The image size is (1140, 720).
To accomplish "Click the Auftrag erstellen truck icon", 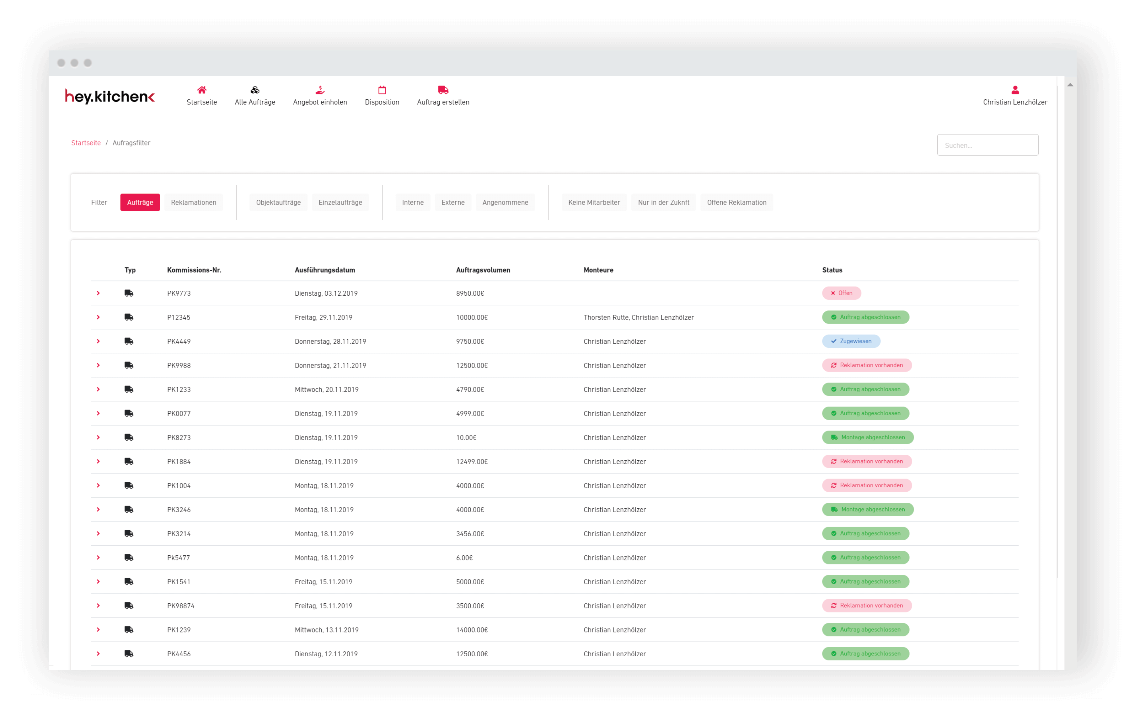I will coord(443,90).
